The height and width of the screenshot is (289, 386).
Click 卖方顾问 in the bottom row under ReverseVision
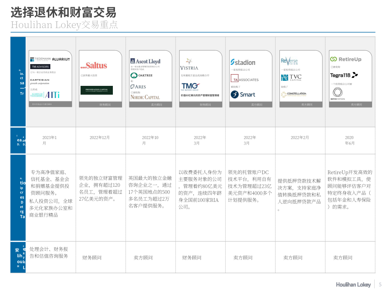293,258
